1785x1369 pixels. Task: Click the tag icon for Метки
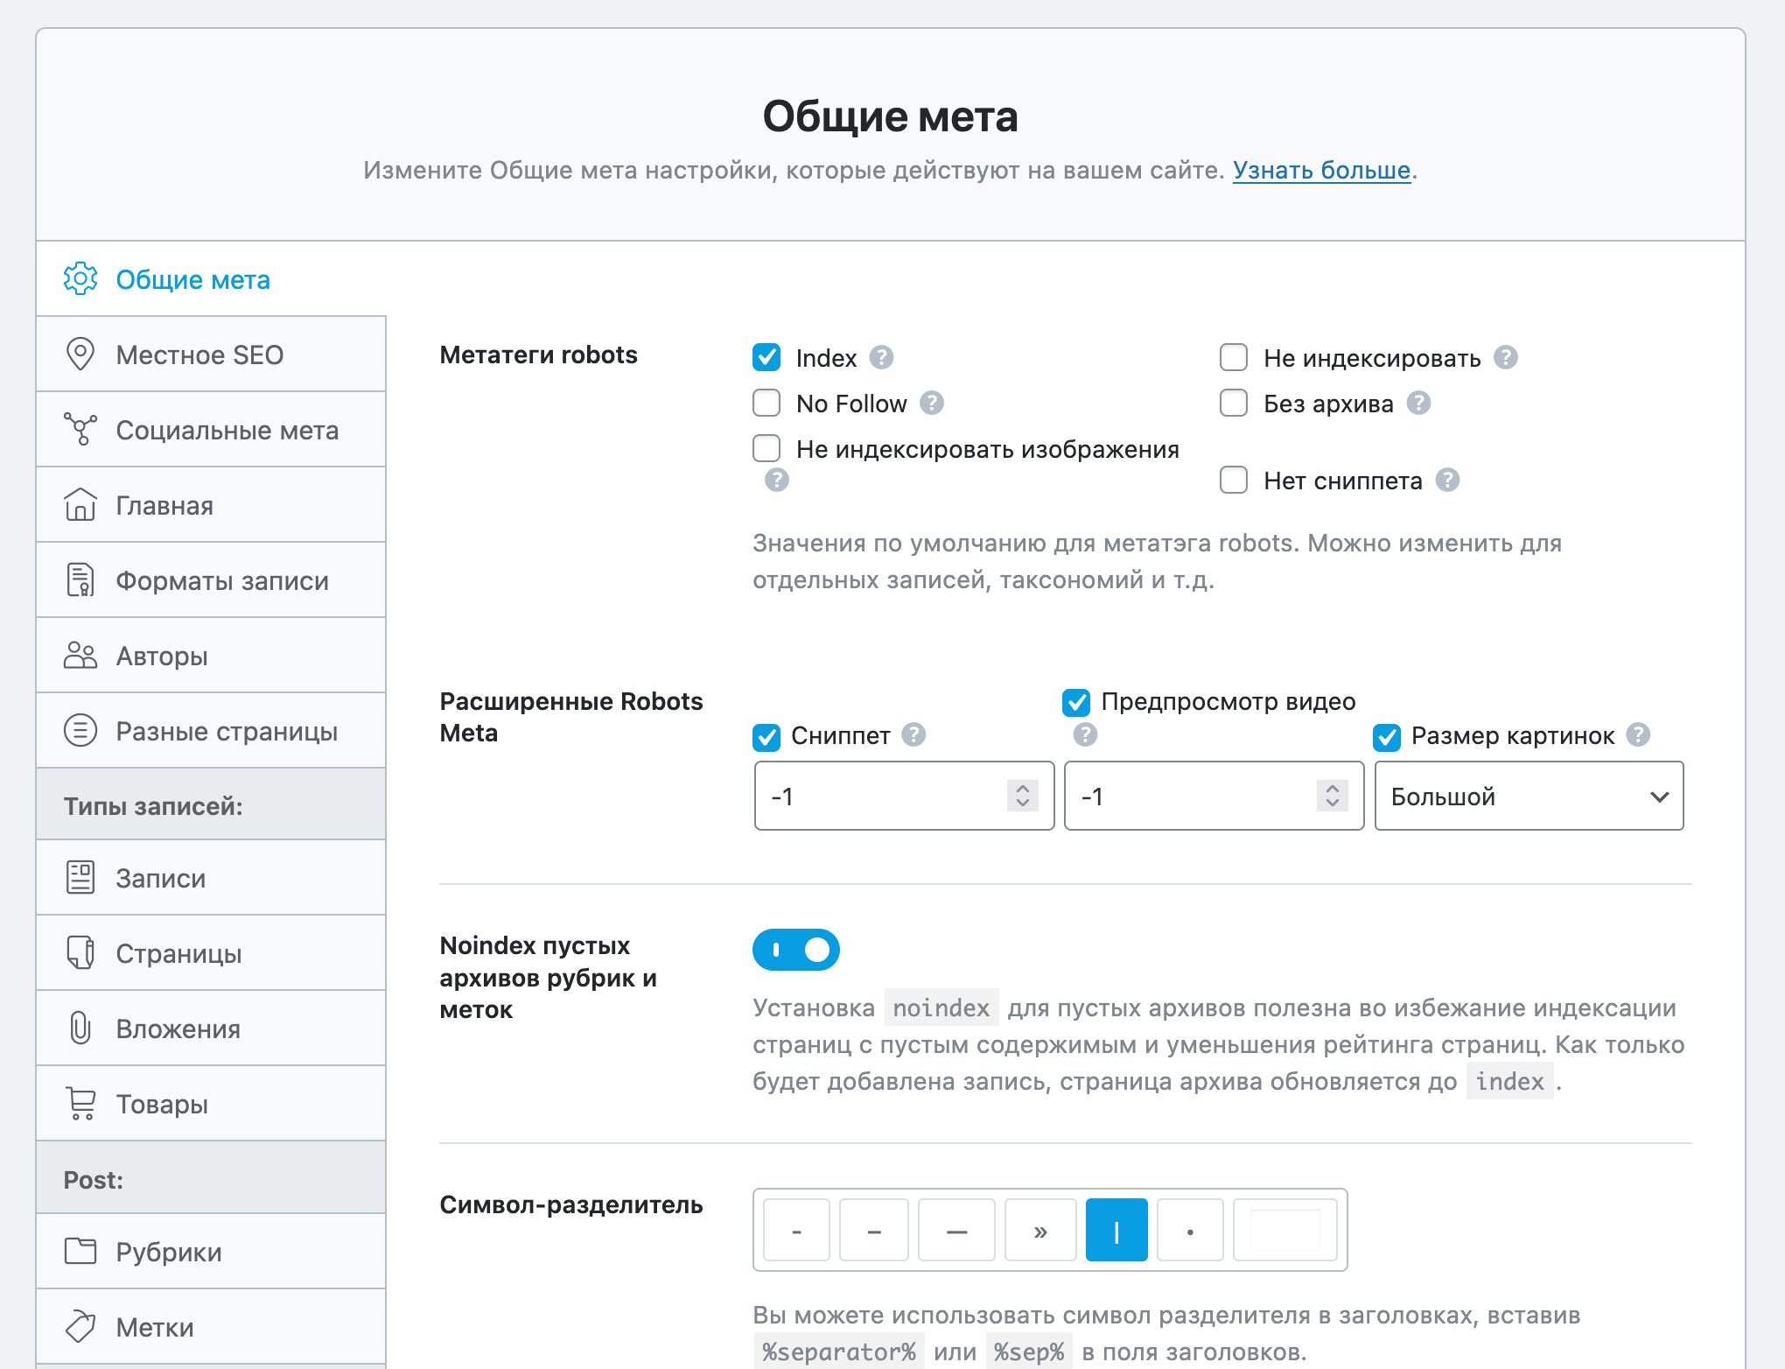pos(80,1327)
